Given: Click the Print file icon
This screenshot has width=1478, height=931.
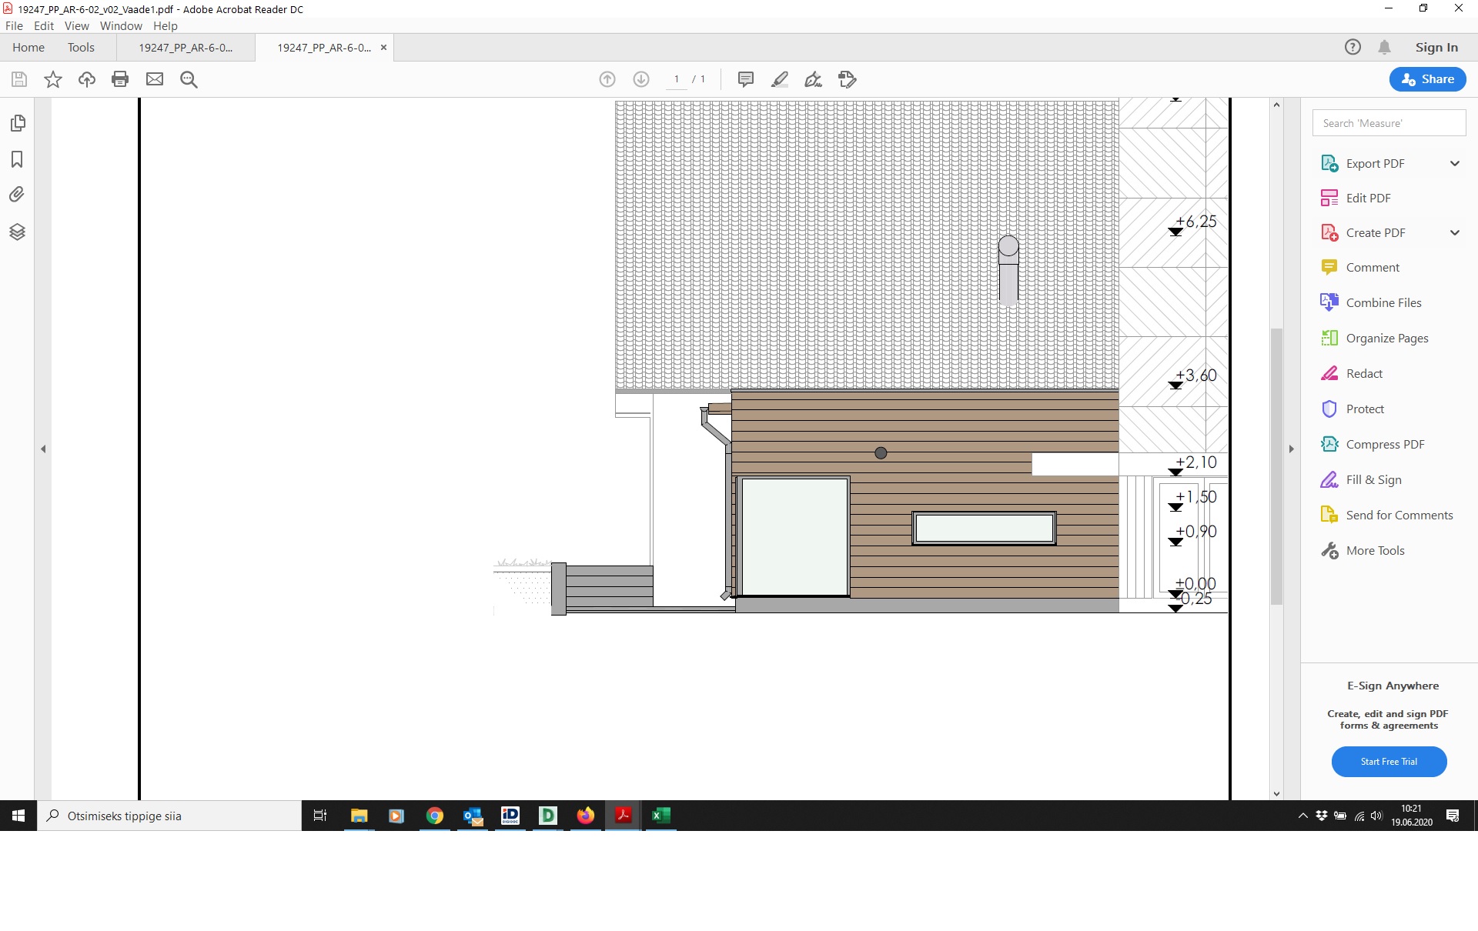Looking at the screenshot, I should coord(120,79).
